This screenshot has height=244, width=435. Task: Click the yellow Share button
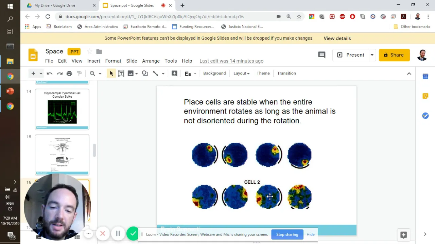coord(394,55)
